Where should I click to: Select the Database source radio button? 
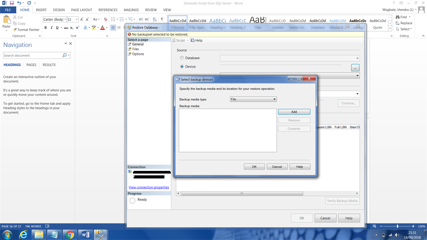182,58
